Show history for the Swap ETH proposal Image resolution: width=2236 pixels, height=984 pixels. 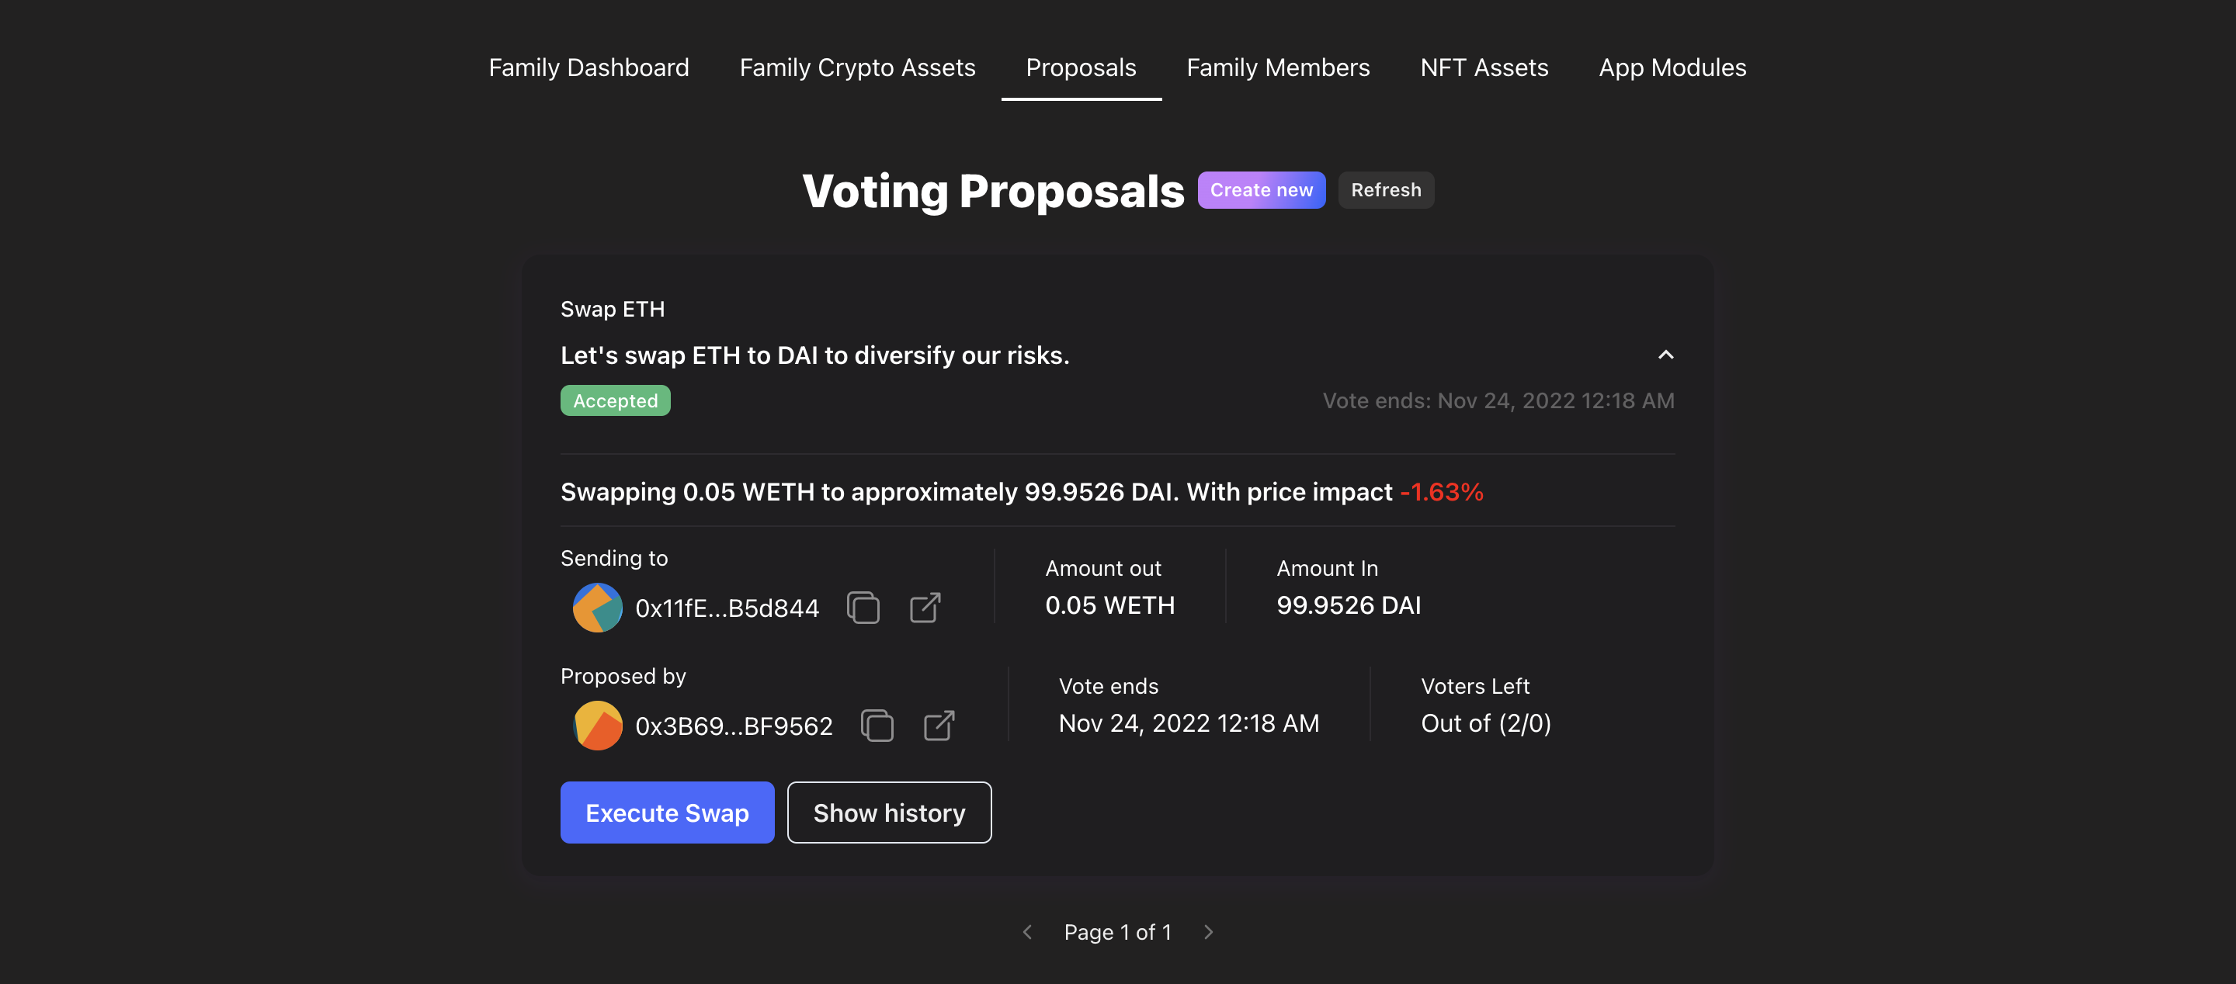pos(889,813)
